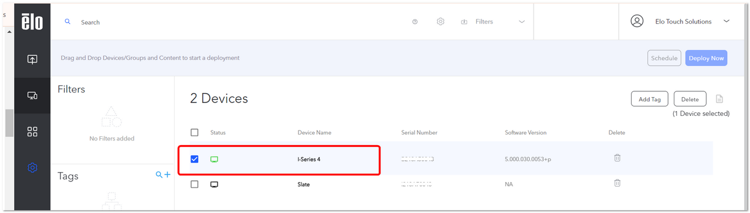
Task: Open the deployment upload sidebar icon
Action: (32, 59)
